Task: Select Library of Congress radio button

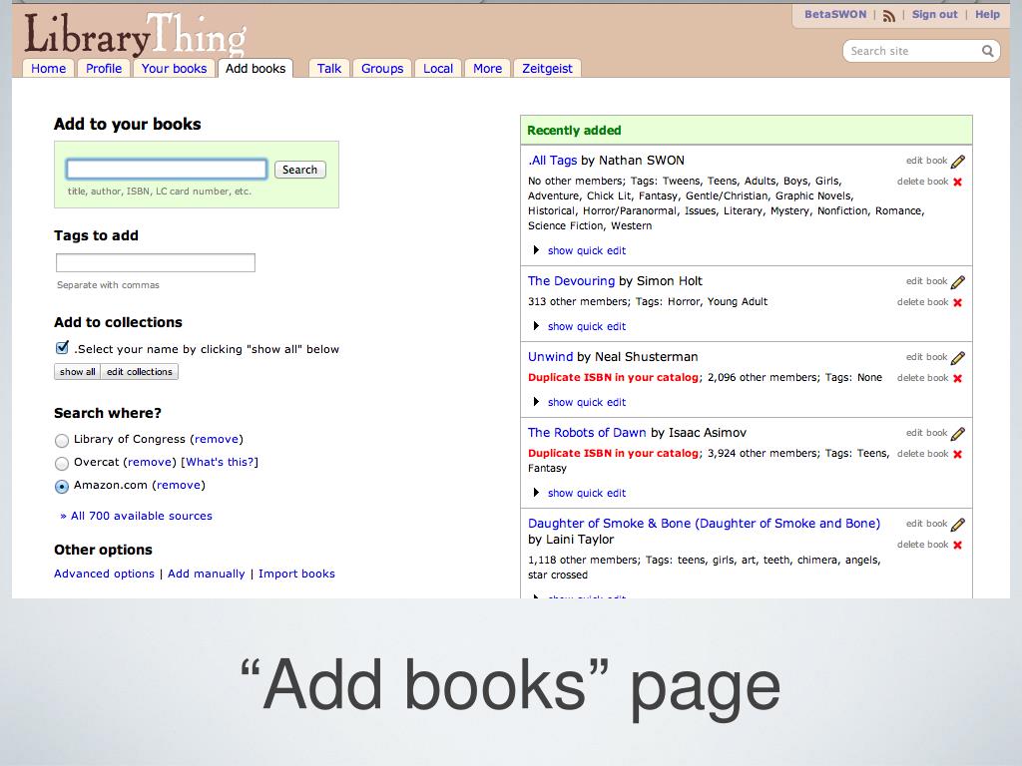Action: point(62,441)
